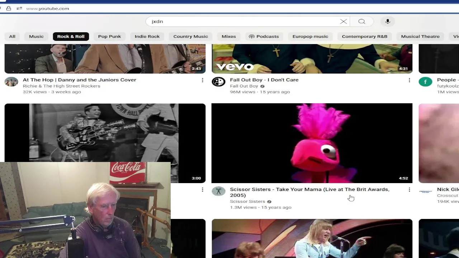Click '96M views · 15 years ago' text
Image resolution: width=459 pixels, height=258 pixels.
tap(260, 92)
